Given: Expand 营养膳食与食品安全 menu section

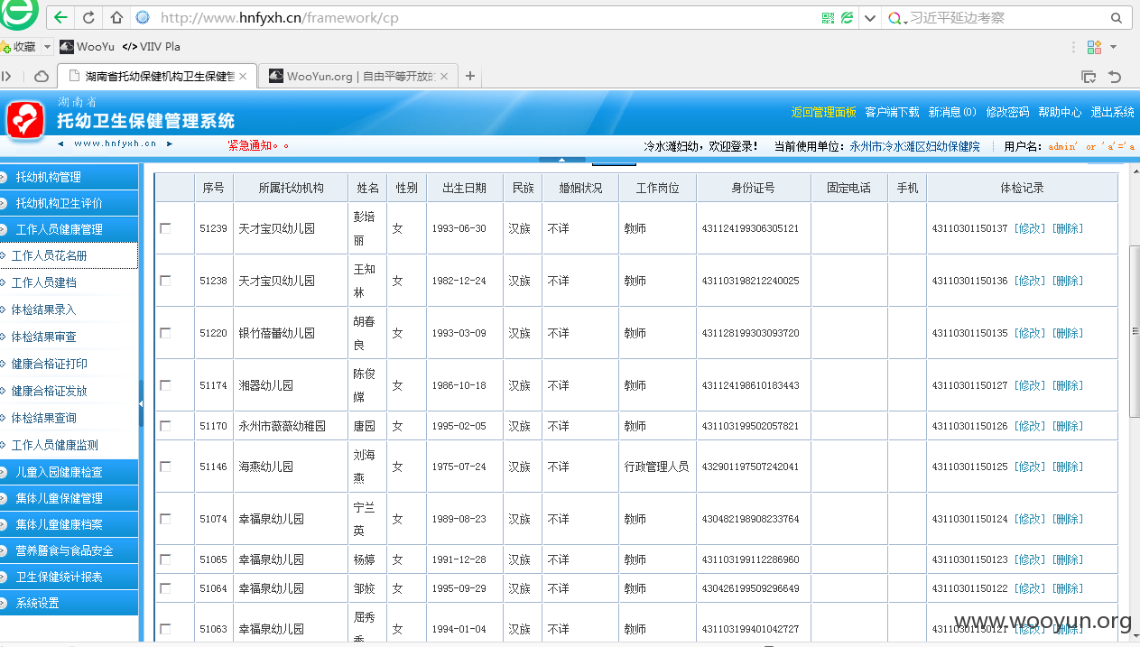Looking at the screenshot, I should pos(70,550).
